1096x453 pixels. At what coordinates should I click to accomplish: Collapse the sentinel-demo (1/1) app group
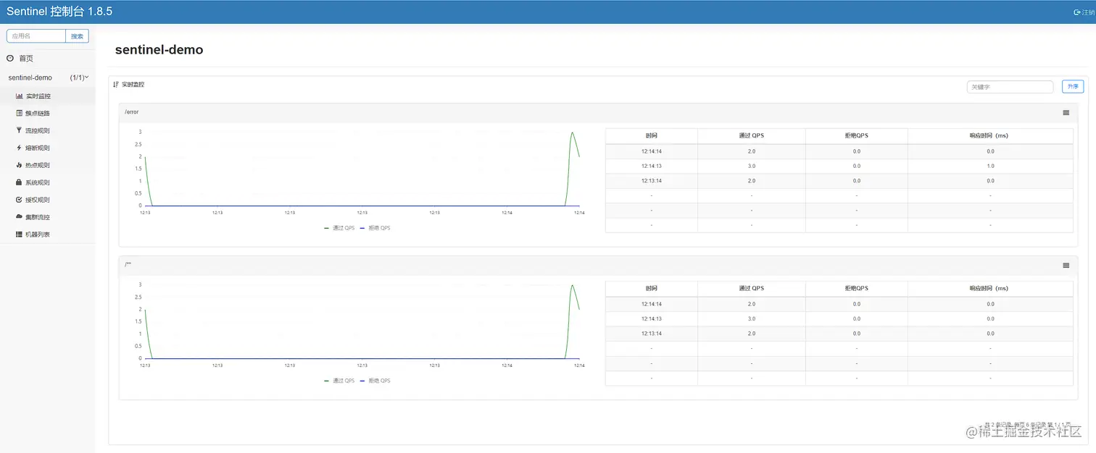[47, 77]
